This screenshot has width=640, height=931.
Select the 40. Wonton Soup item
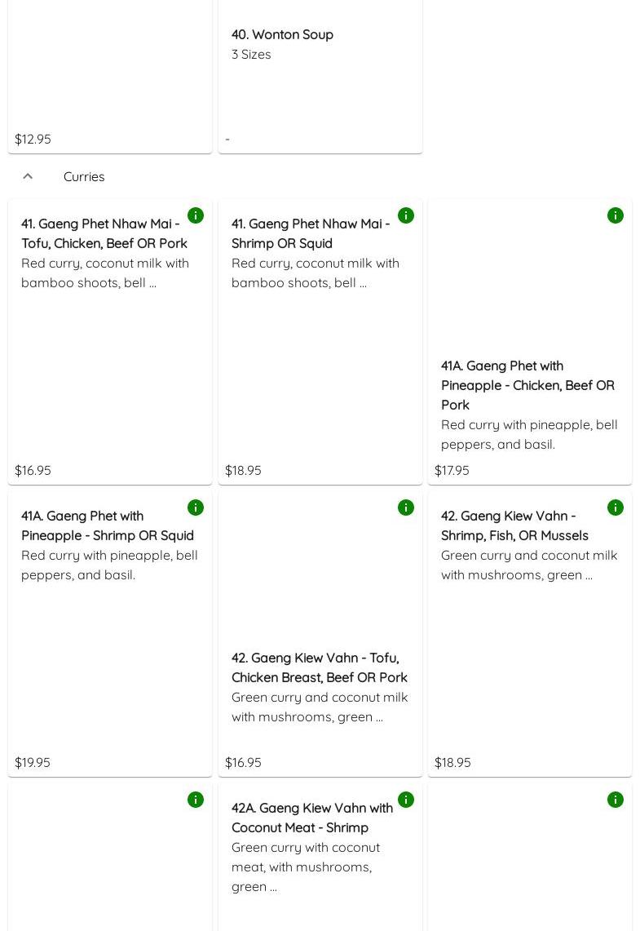click(282, 34)
